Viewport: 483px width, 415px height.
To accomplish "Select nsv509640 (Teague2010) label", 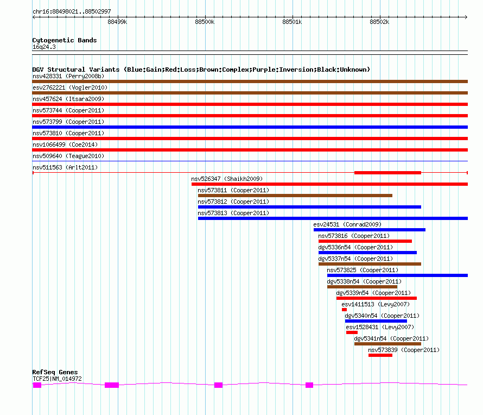I will point(68,156).
